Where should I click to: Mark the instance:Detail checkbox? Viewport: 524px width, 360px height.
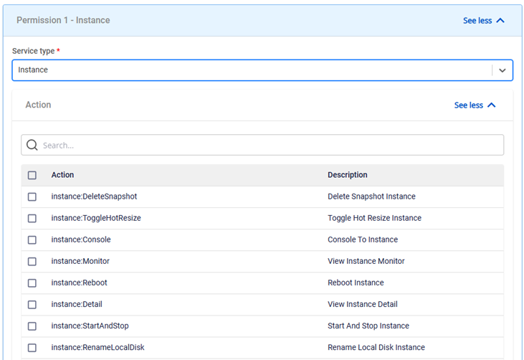(x=32, y=304)
